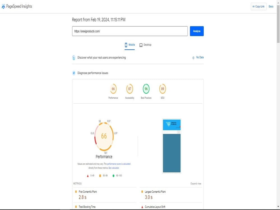Image resolution: width=280 pixels, height=210 pixels.
Task: Click the 3.0 s Largest Contentful Paint value
Action: pyautogui.click(x=149, y=197)
